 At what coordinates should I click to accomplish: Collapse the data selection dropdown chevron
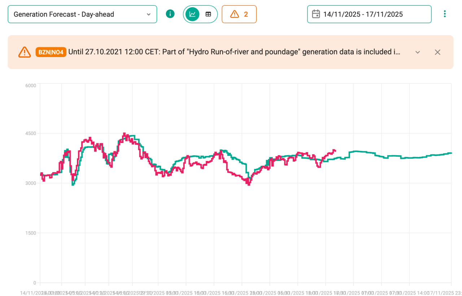pyautogui.click(x=149, y=14)
